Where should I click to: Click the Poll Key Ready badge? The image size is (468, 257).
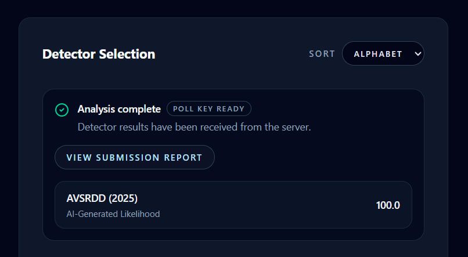point(209,108)
